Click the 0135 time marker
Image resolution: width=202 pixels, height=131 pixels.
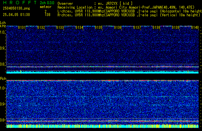99,27
